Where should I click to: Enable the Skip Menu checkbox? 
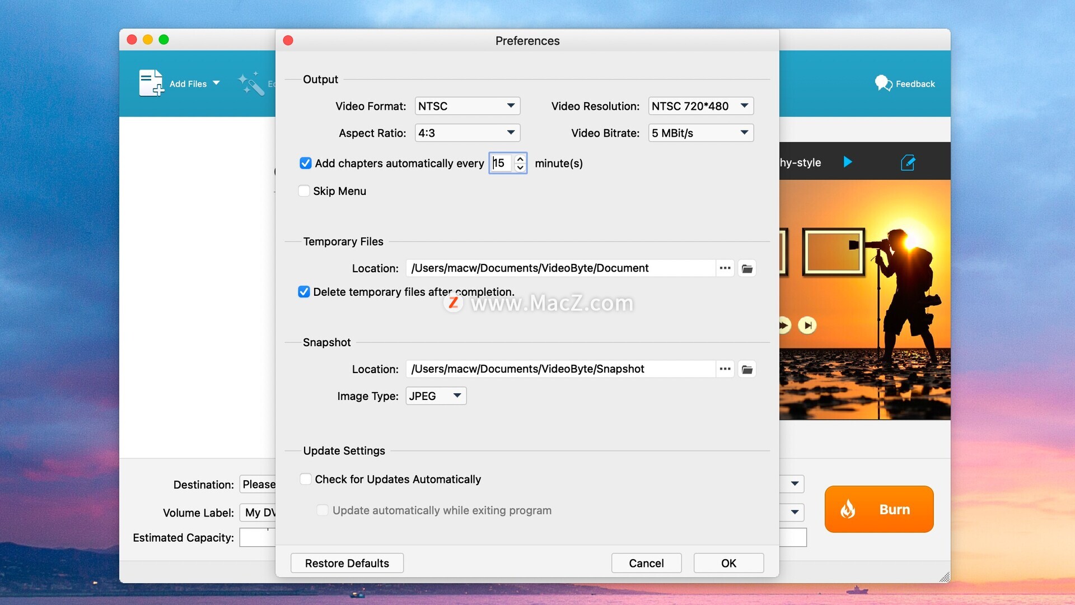point(304,191)
